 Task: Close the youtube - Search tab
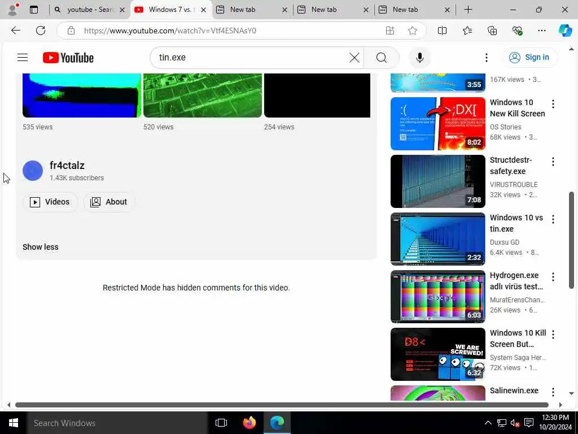coord(122,10)
